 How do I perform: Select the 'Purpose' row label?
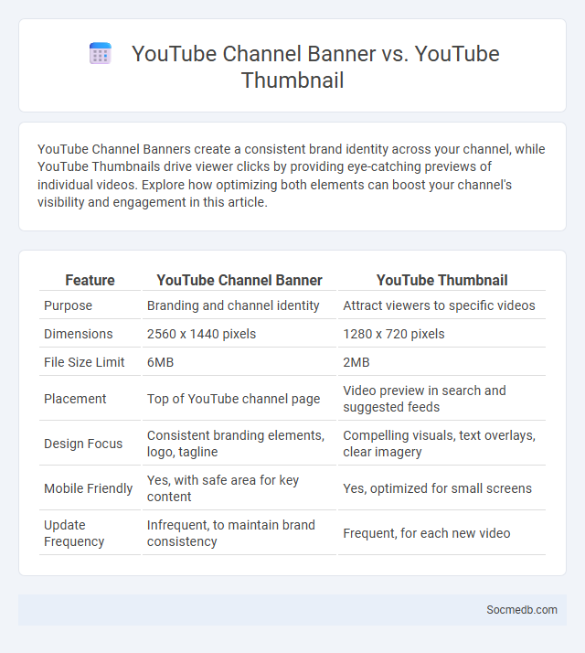[69, 305]
